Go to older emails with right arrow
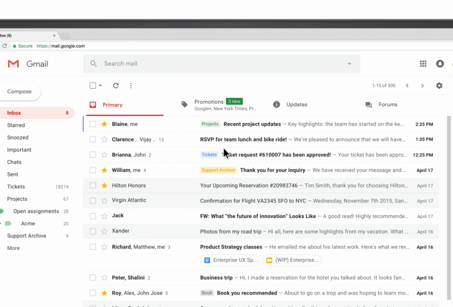The height and width of the screenshot is (307, 453). tap(422, 86)
